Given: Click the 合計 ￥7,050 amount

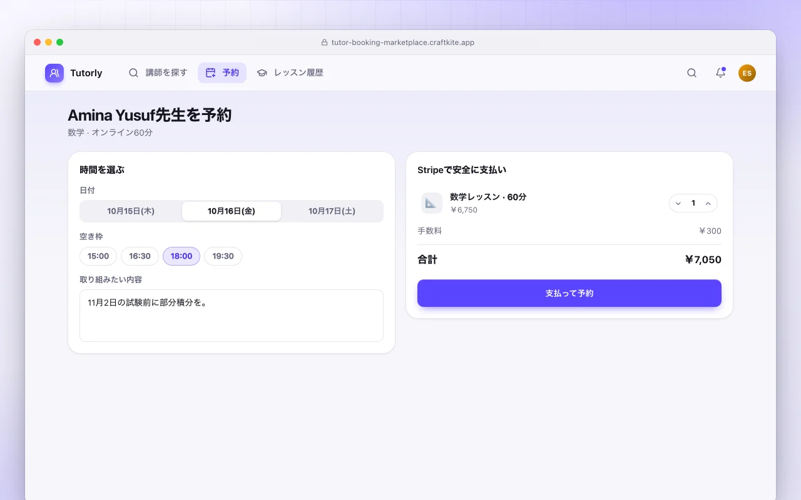Looking at the screenshot, I should click(703, 260).
